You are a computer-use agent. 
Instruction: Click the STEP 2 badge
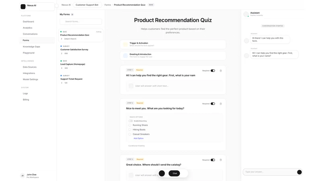click(x=130, y=103)
